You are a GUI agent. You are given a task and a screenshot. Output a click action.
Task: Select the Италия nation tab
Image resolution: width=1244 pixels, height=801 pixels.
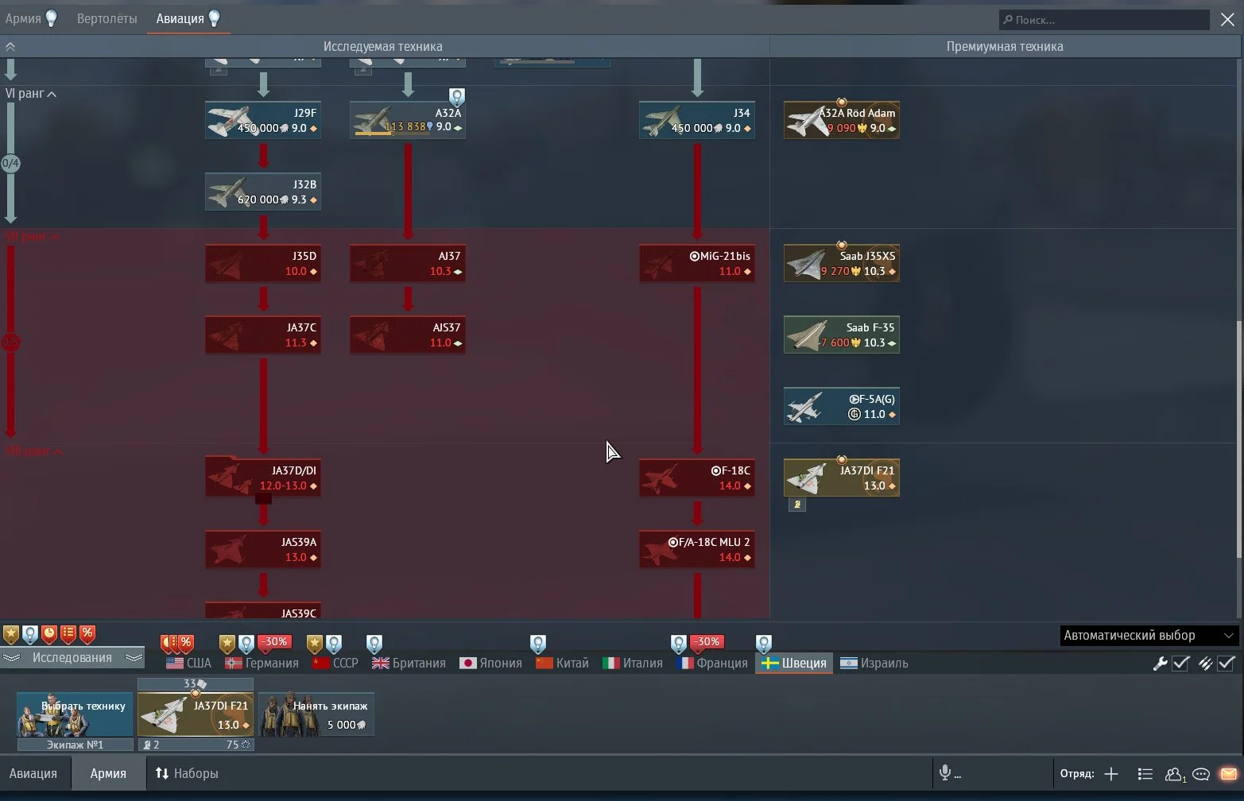(x=633, y=664)
